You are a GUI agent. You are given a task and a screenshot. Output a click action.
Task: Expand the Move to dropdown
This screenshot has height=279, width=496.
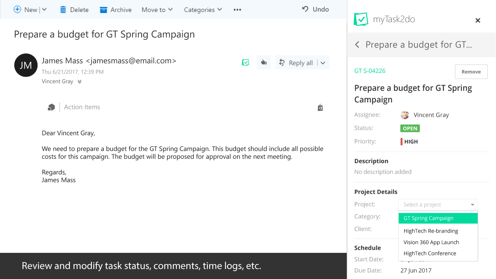pos(171,10)
